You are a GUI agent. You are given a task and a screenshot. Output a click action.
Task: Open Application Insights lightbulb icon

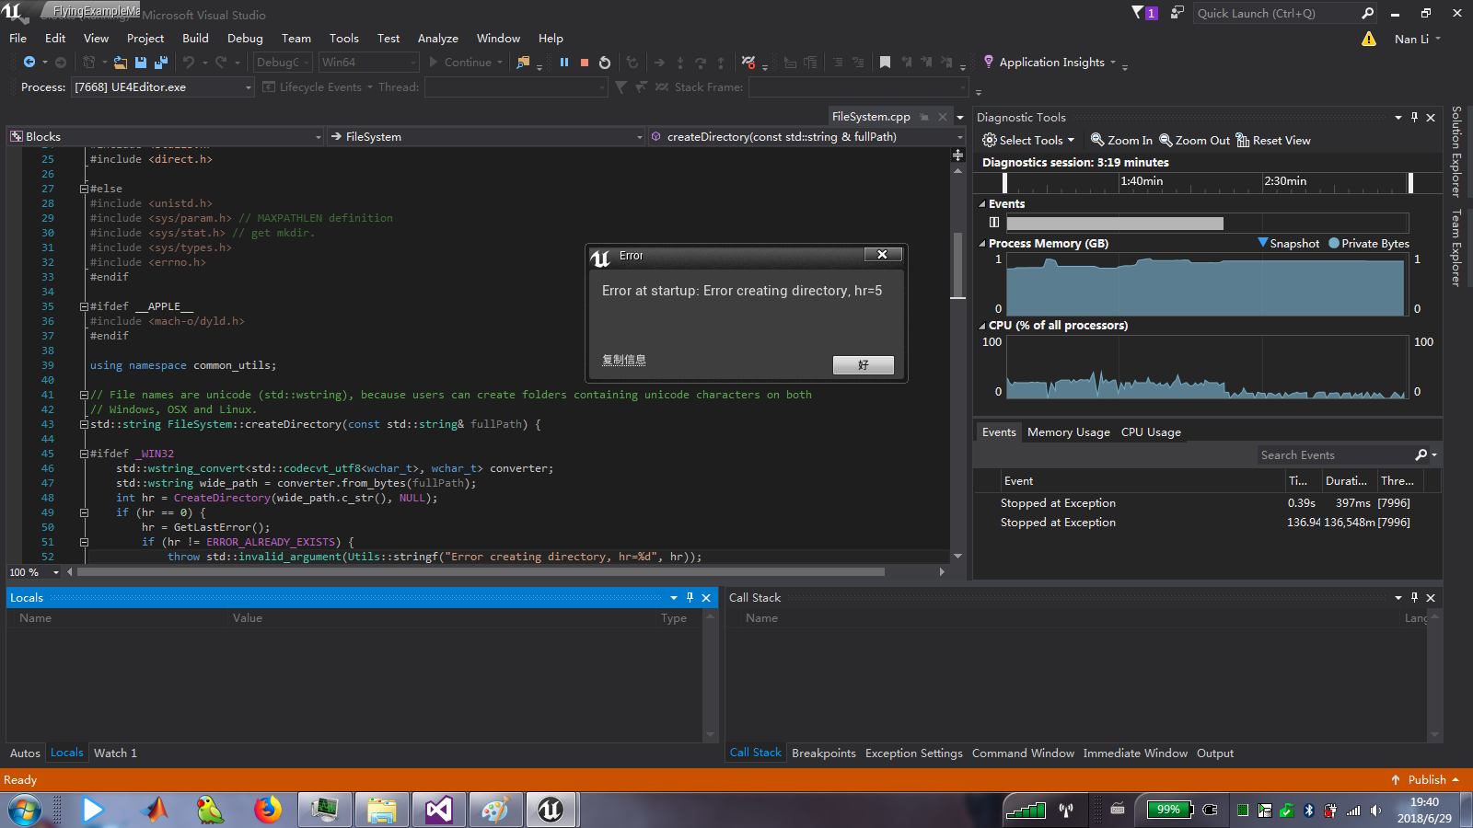point(989,62)
